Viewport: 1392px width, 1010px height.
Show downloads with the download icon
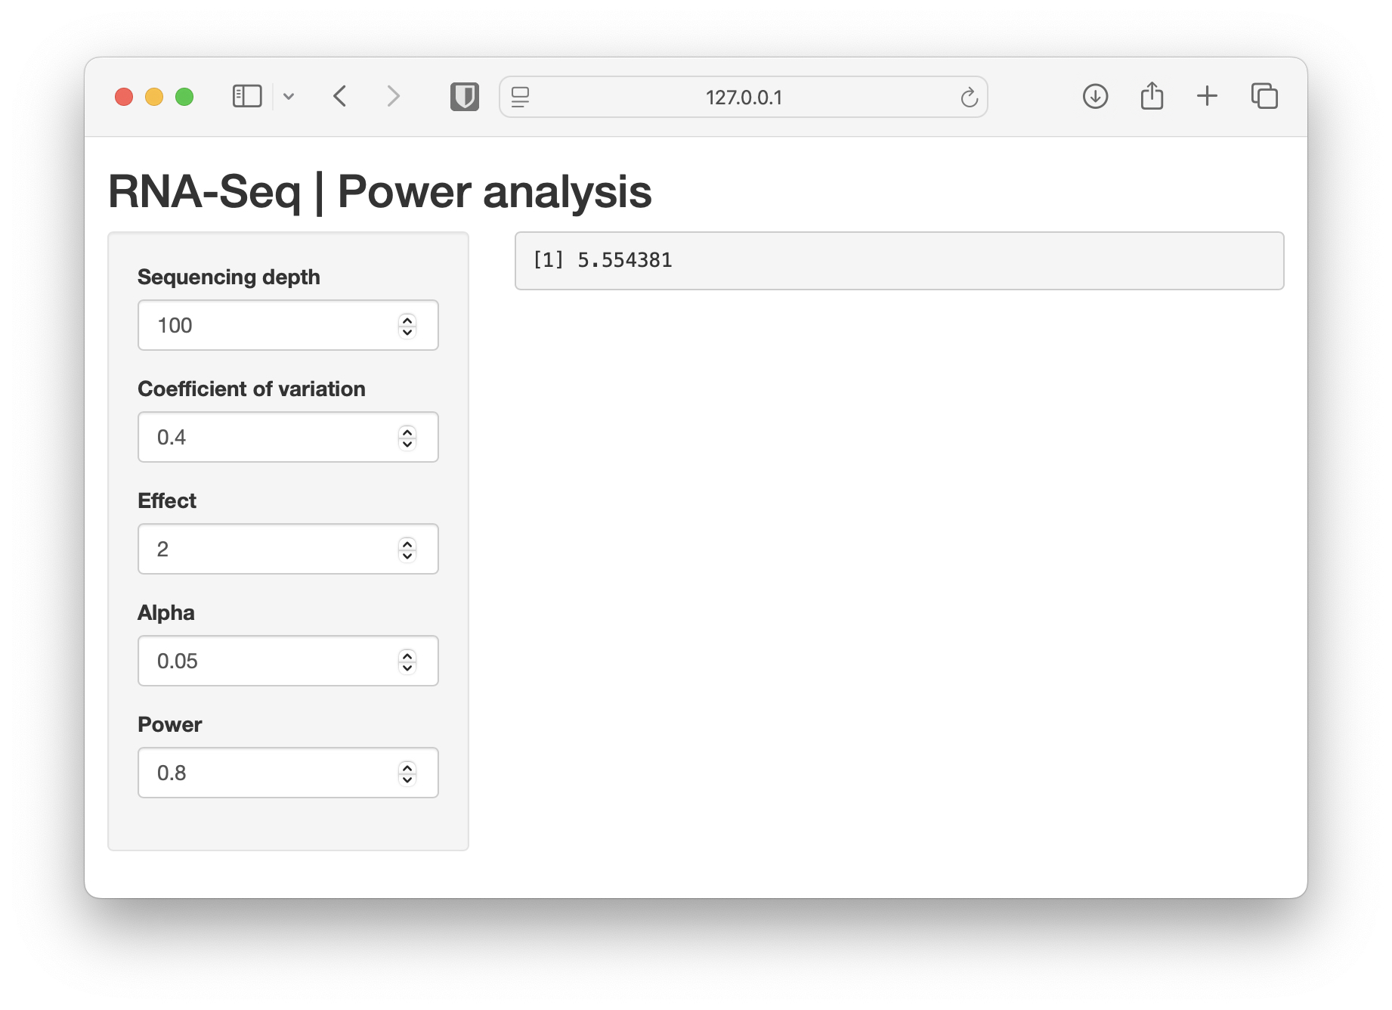1095,96
